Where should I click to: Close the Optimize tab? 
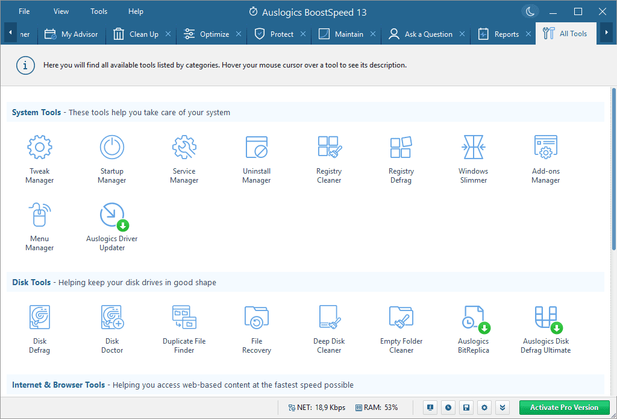(x=239, y=34)
